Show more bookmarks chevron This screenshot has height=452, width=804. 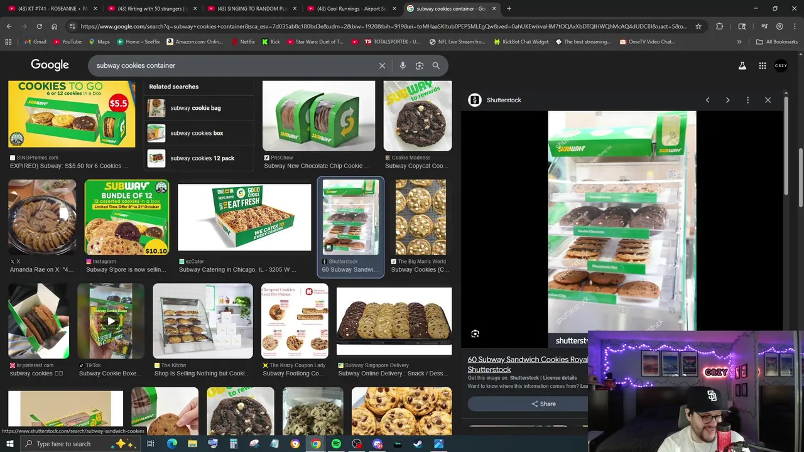739,41
